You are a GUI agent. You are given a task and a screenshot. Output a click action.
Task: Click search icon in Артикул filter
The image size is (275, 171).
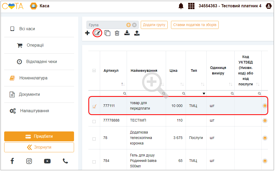pyautogui.click(x=125, y=93)
